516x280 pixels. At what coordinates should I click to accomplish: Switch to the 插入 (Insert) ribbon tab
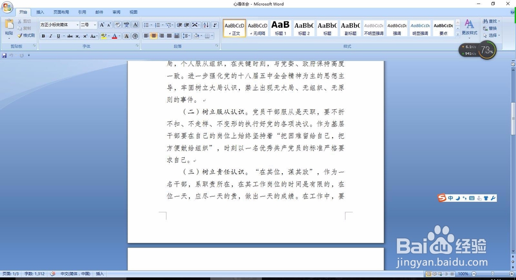tap(40, 12)
